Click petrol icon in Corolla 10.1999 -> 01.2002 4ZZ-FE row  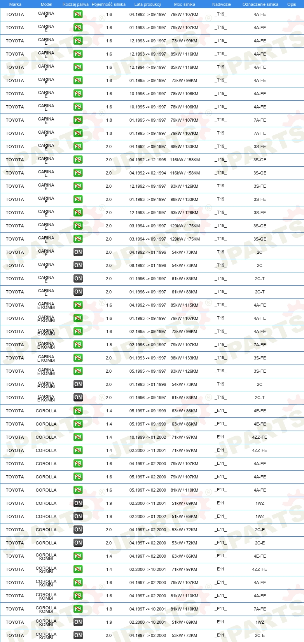[78, 437]
